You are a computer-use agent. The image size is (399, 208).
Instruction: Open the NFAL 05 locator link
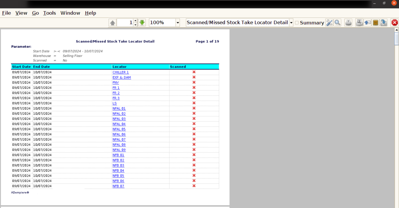click(x=119, y=129)
